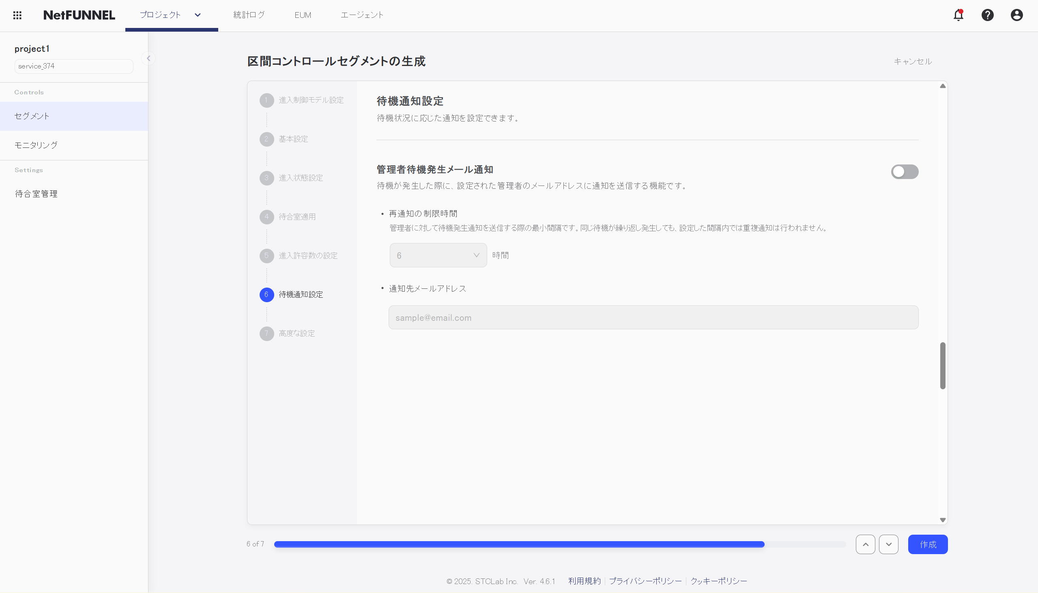Image resolution: width=1038 pixels, height=593 pixels.
Task: Open the user account profile icon
Action: [x=1017, y=15]
